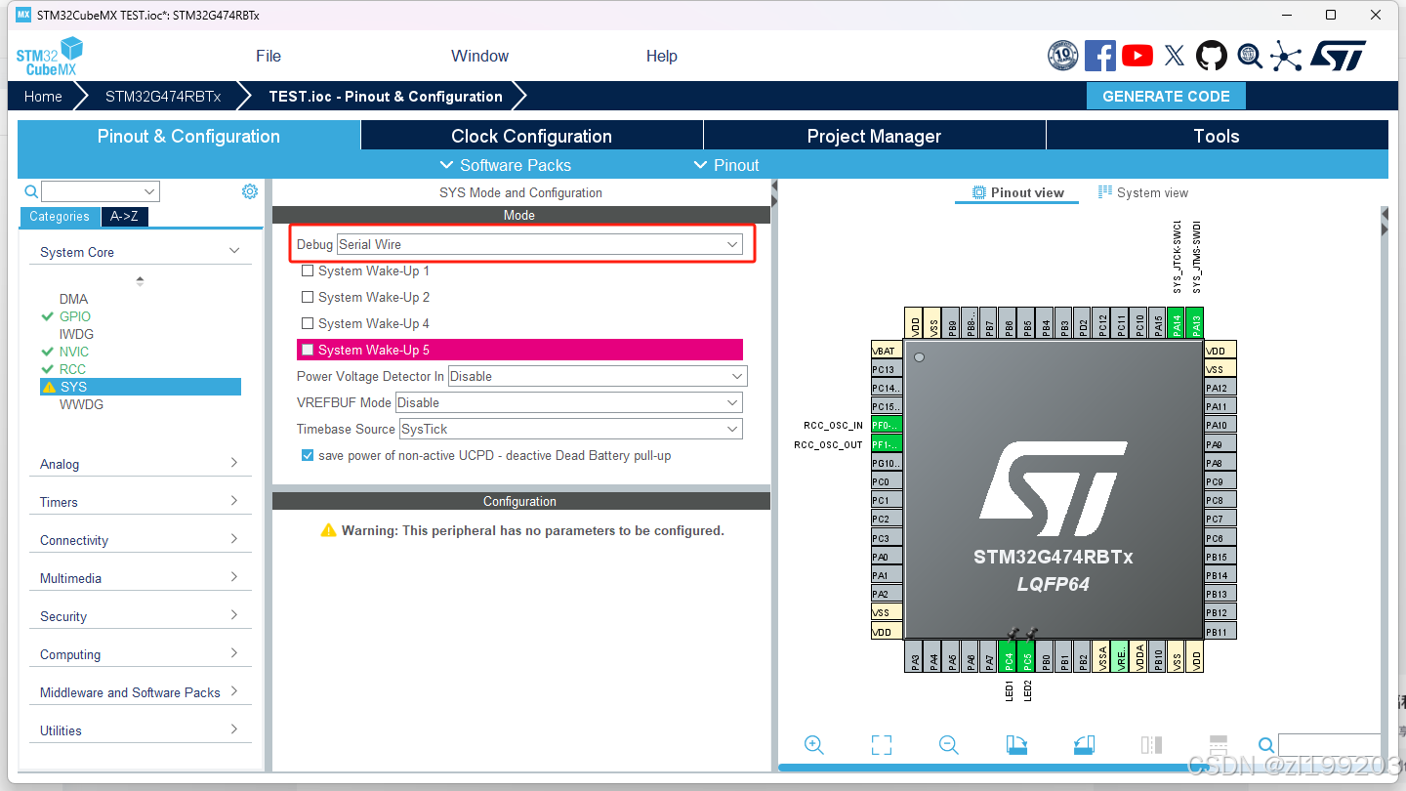Click the STM32CubeMX cube logo

[51, 56]
